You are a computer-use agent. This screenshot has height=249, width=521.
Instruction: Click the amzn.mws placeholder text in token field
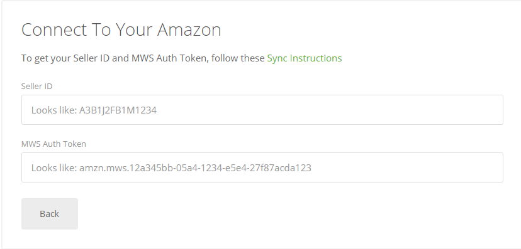coord(195,168)
